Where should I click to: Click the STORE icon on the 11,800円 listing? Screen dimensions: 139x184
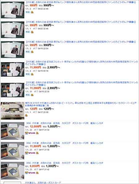(30, 153)
